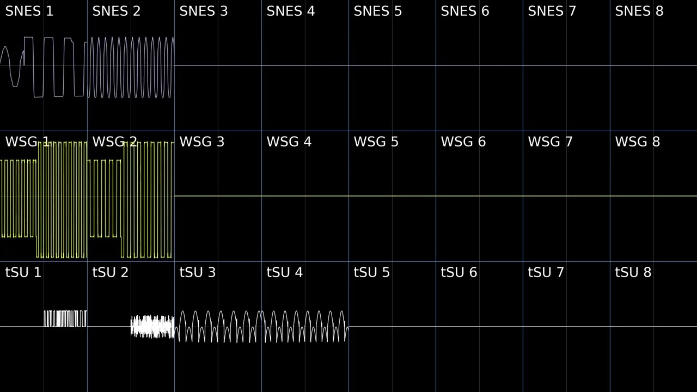Select the SNES 1 irregular waveform trace

click(44, 67)
